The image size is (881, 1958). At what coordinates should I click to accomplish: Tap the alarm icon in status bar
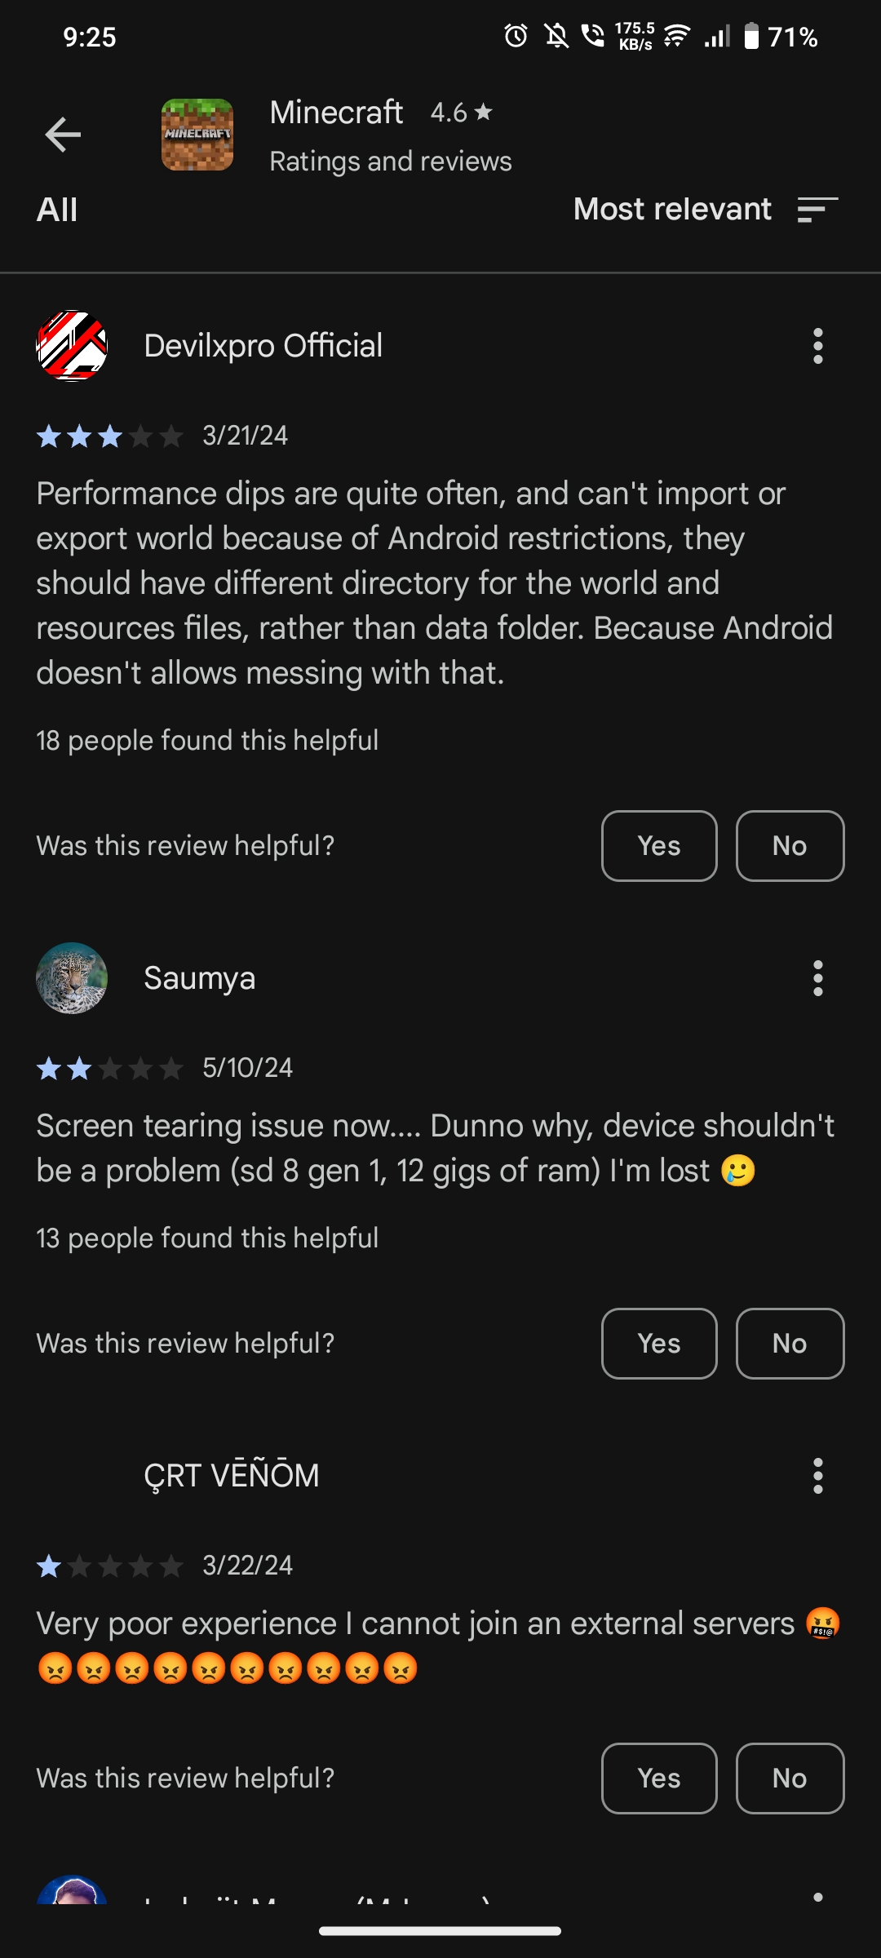pos(516,36)
